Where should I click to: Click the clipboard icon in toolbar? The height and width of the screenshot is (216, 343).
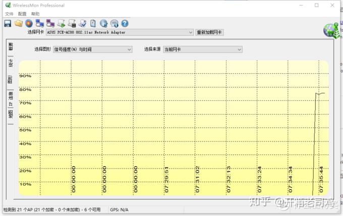point(93,23)
